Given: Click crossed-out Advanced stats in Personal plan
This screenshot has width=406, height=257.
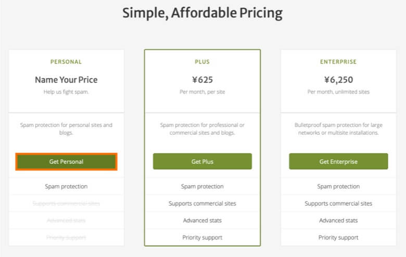Looking at the screenshot, I should (66, 221).
